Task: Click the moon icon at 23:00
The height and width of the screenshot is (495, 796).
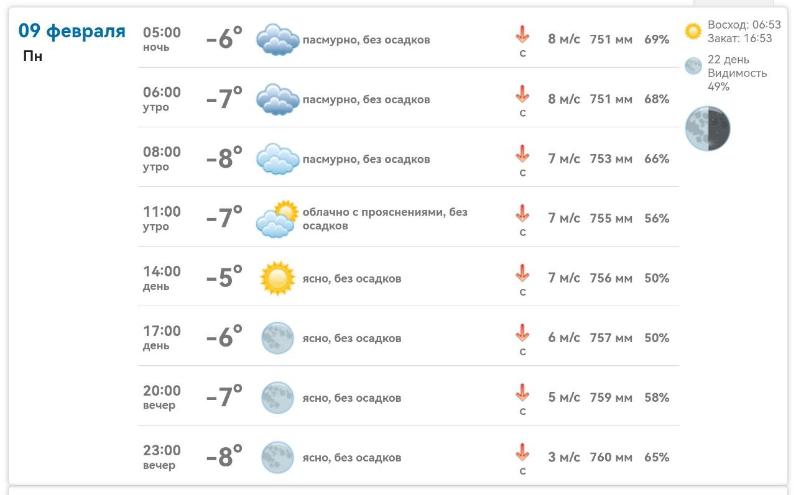Action: (x=277, y=458)
